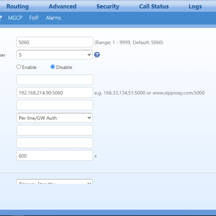Open the partially visible Primary-Standby dropdown
This screenshot has height=216, width=216.
click(55, 182)
